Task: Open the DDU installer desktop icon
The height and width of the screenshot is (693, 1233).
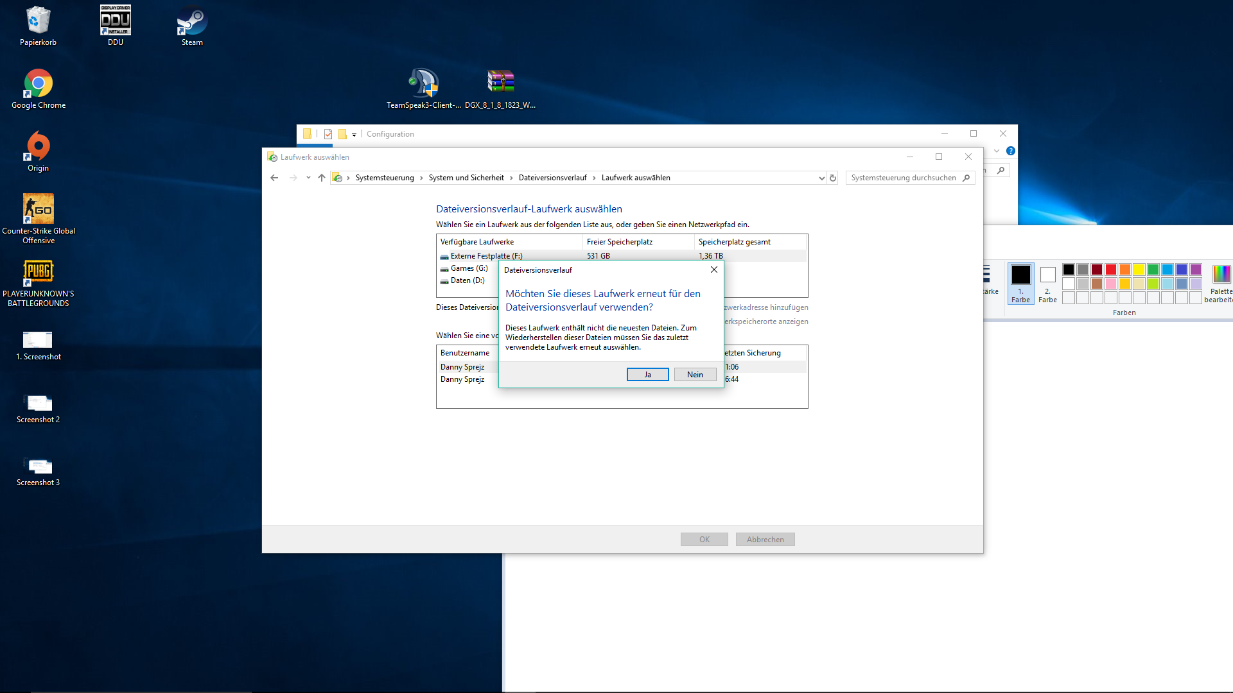Action: [116, 26]
